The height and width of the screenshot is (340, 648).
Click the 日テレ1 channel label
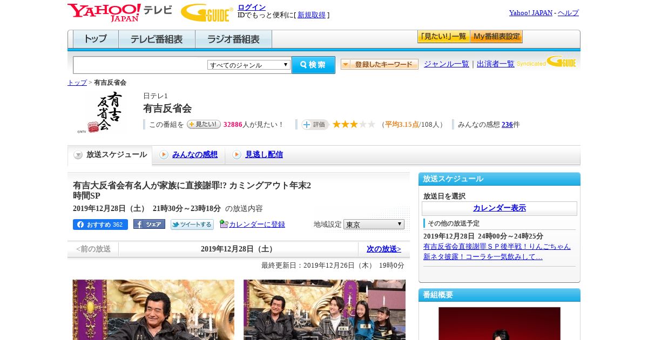[156, 96]
